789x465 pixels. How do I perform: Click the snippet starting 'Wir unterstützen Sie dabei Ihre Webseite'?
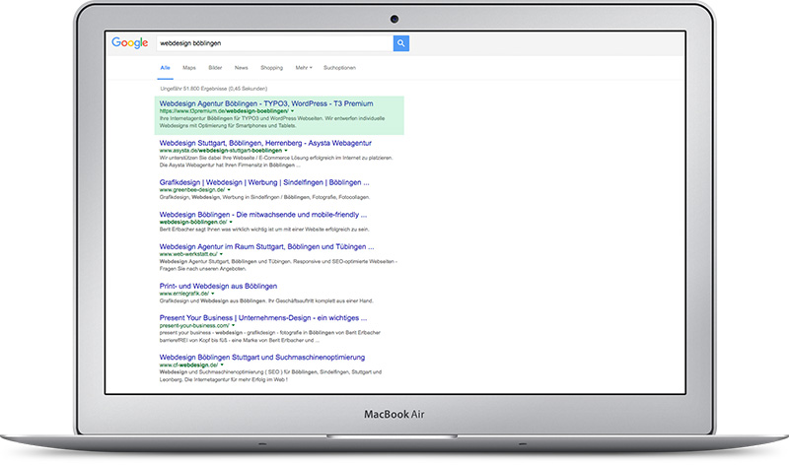coord(276,162)
